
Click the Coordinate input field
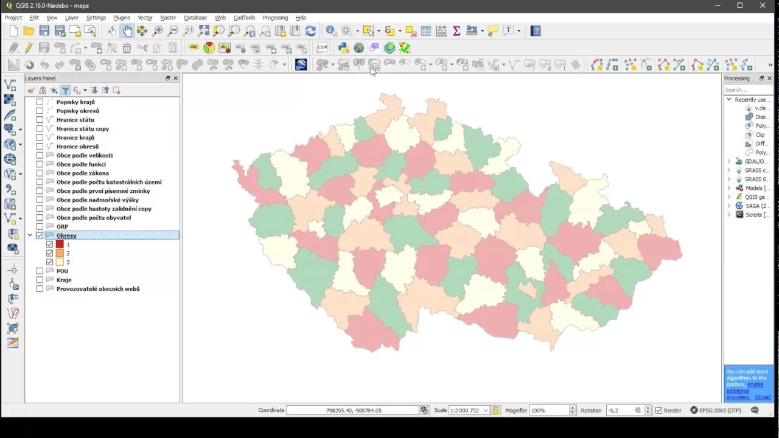coord(352,410)
